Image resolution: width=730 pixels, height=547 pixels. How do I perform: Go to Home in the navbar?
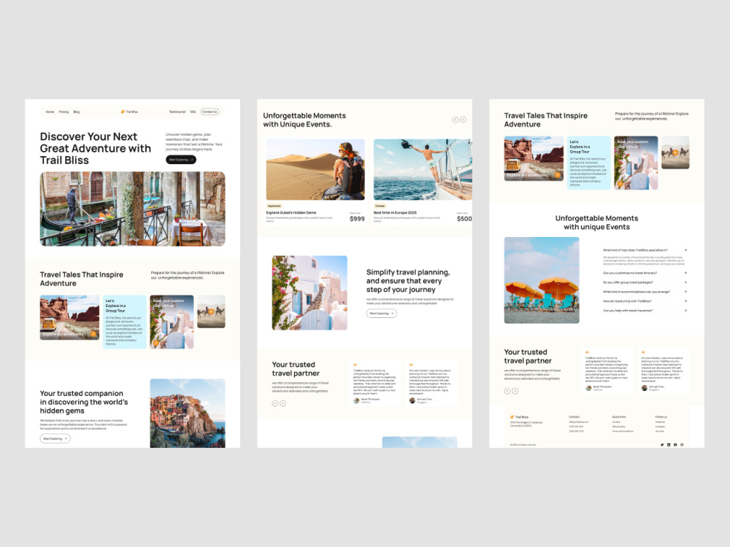(x=50, y=112)
